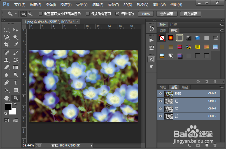
Task: Select the Clone Stamp tool
Action: point(6,60)
